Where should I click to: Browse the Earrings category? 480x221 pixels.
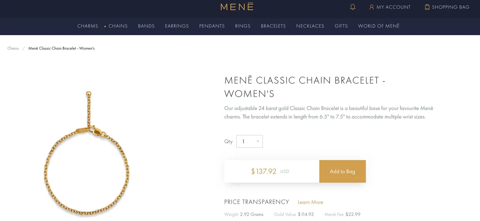coord(177,26)
